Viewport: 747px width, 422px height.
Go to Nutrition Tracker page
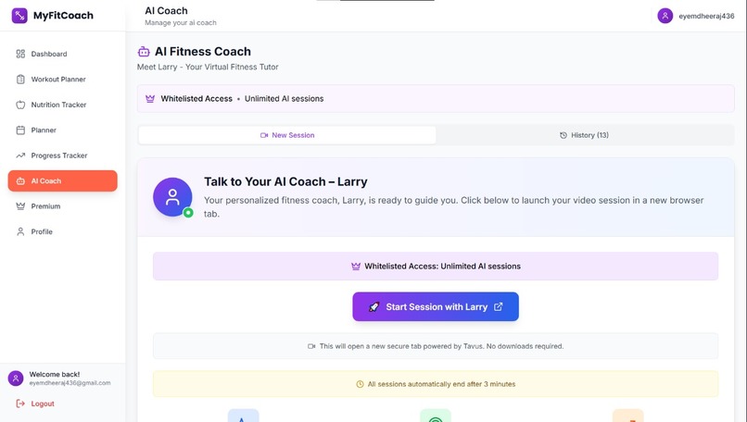point(62,105)
